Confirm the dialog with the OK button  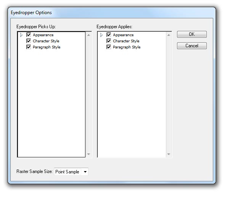192,34
